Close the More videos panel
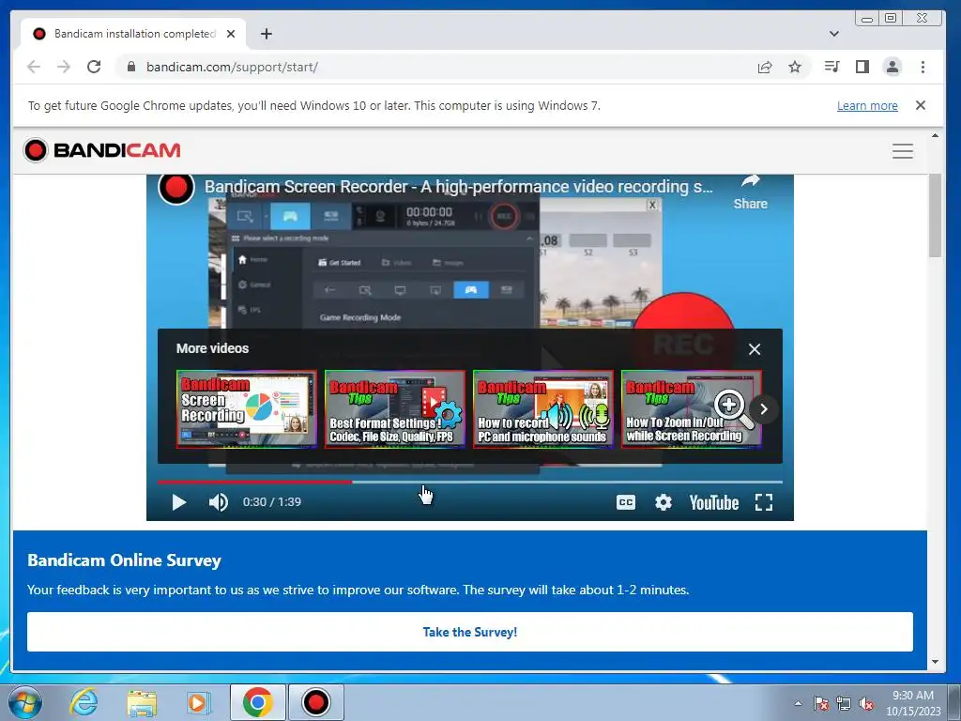Image resolution: width=961 pixels, height=721 pixels. pos(755,349)
